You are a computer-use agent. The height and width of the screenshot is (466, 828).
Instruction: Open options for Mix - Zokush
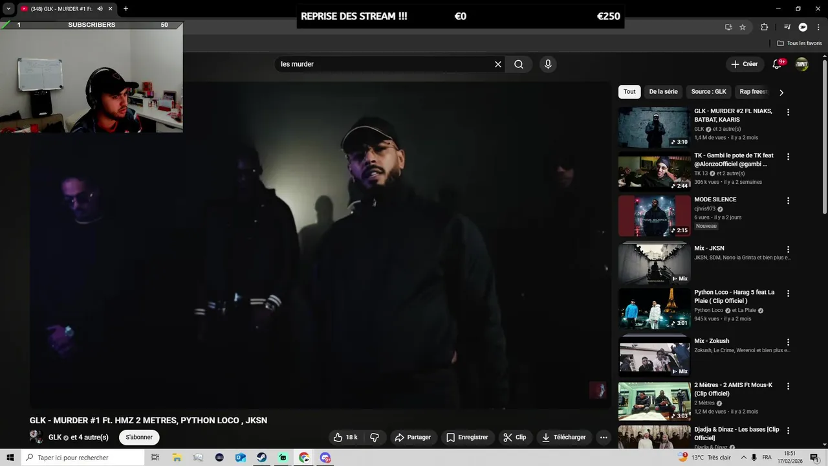tap(788, 342)
